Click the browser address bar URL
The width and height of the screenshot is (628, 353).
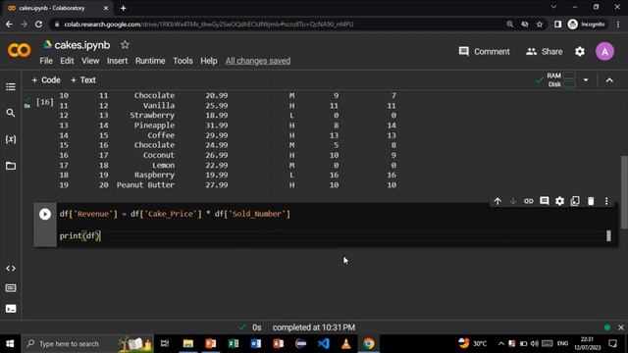click(209, 25)
